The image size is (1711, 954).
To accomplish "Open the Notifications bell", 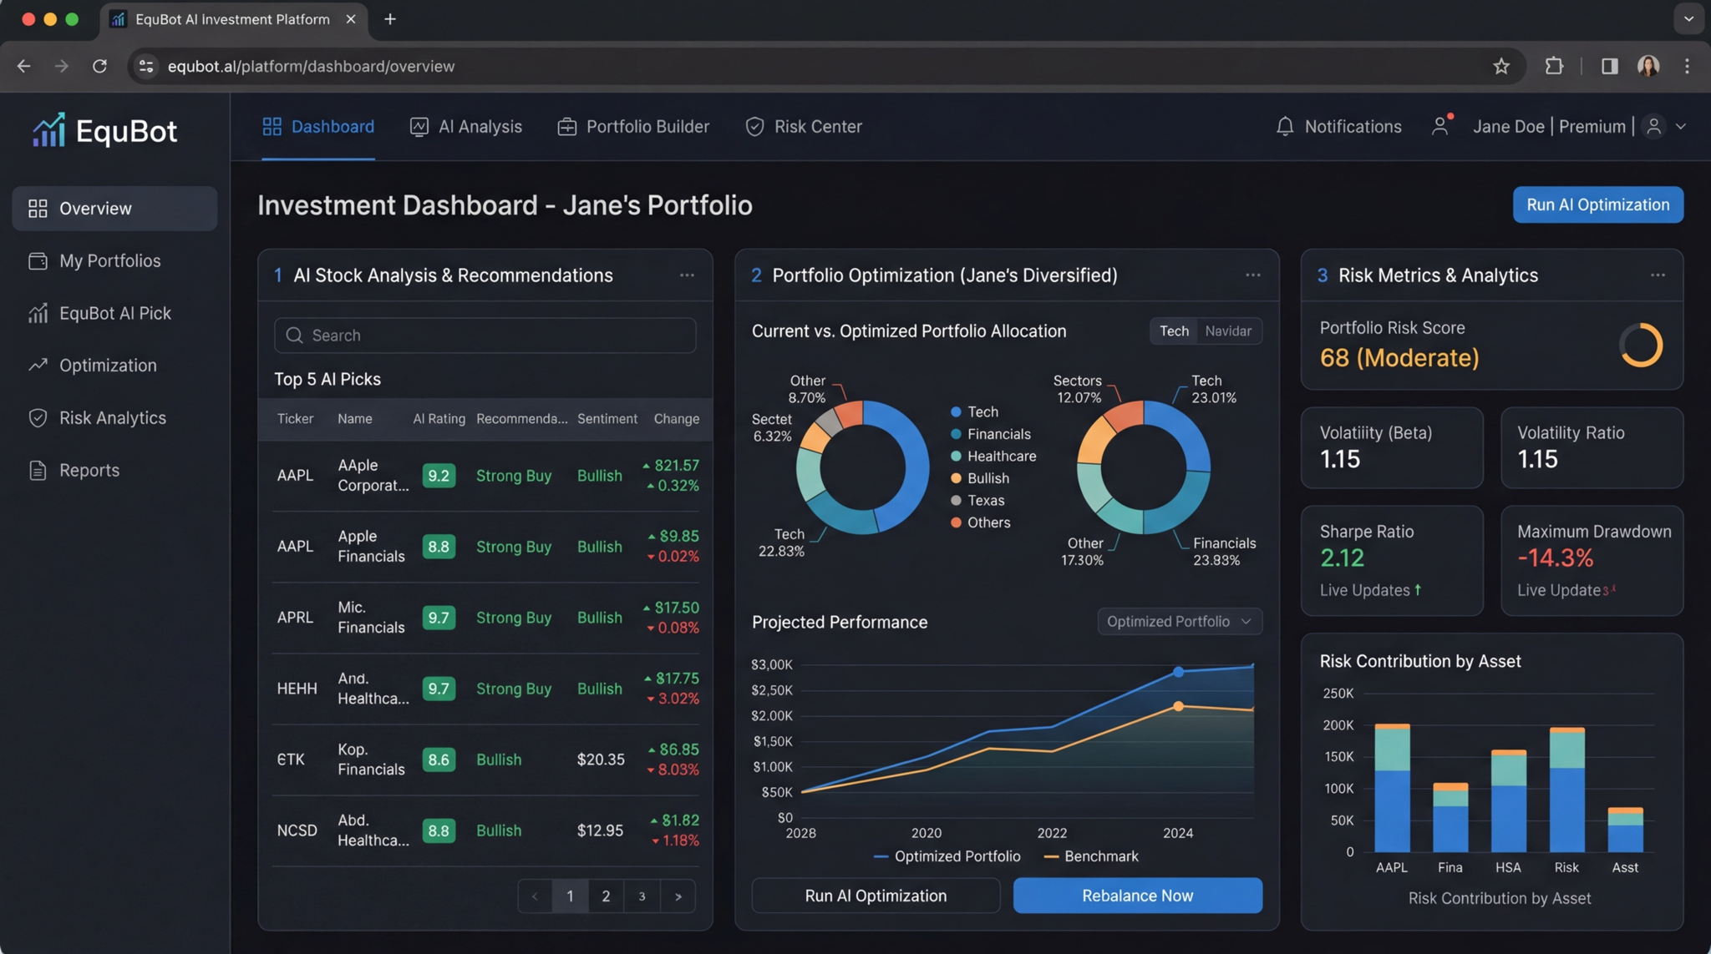I will [1338, 126].
